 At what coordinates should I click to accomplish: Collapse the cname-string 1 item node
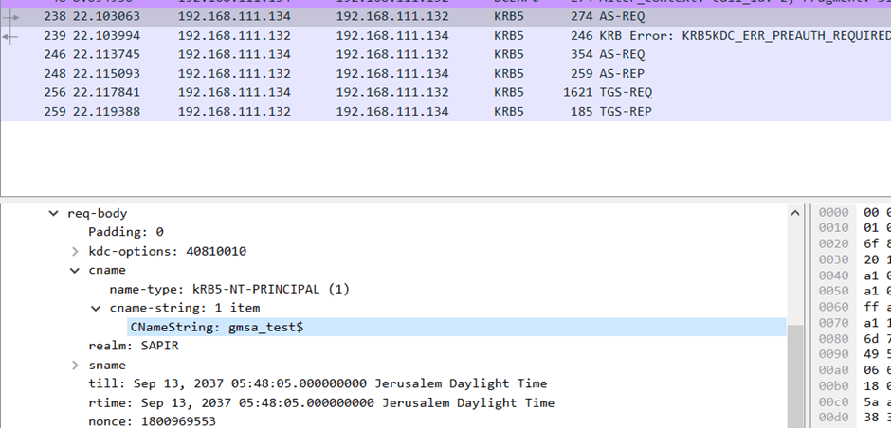[x=96, y=308]
